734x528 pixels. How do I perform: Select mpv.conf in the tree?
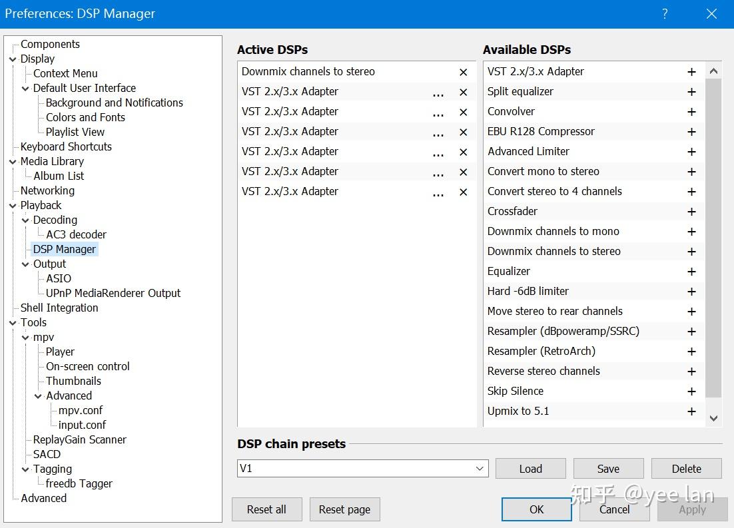81,411
